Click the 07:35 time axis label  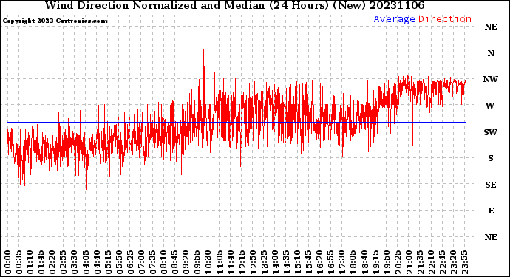point(152,262)
